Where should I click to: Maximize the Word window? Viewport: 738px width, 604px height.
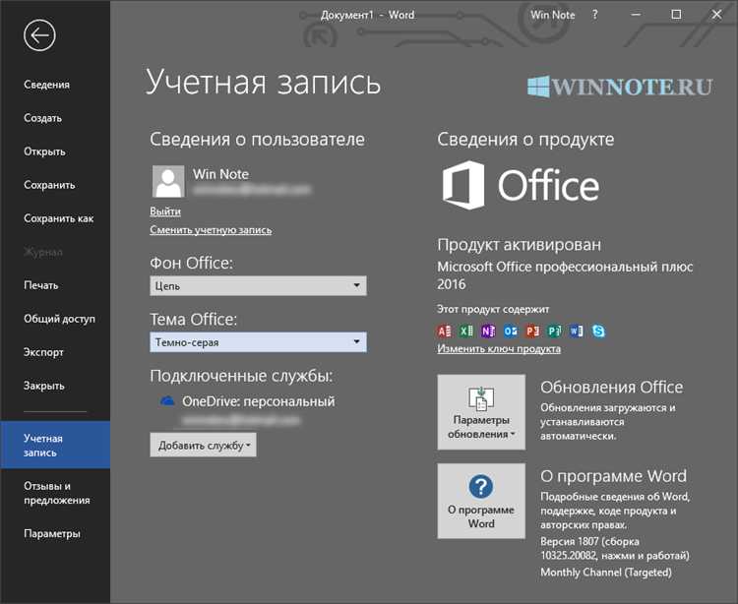click(676, 15)
